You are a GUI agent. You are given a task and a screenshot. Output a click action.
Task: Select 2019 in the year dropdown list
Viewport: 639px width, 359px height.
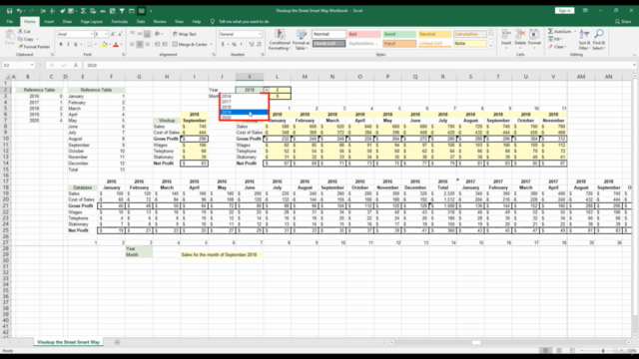(x=244, y=113)
